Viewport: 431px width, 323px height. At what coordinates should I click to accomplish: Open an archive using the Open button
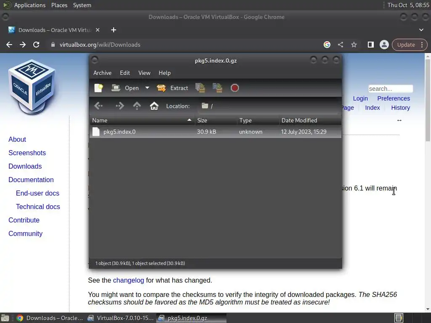coord(125,88)
